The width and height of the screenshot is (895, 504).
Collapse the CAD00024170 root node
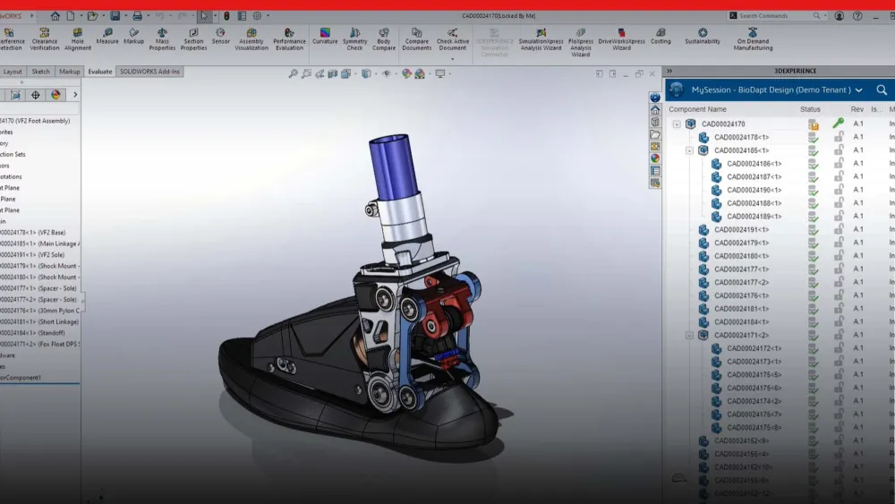point(677,124)
